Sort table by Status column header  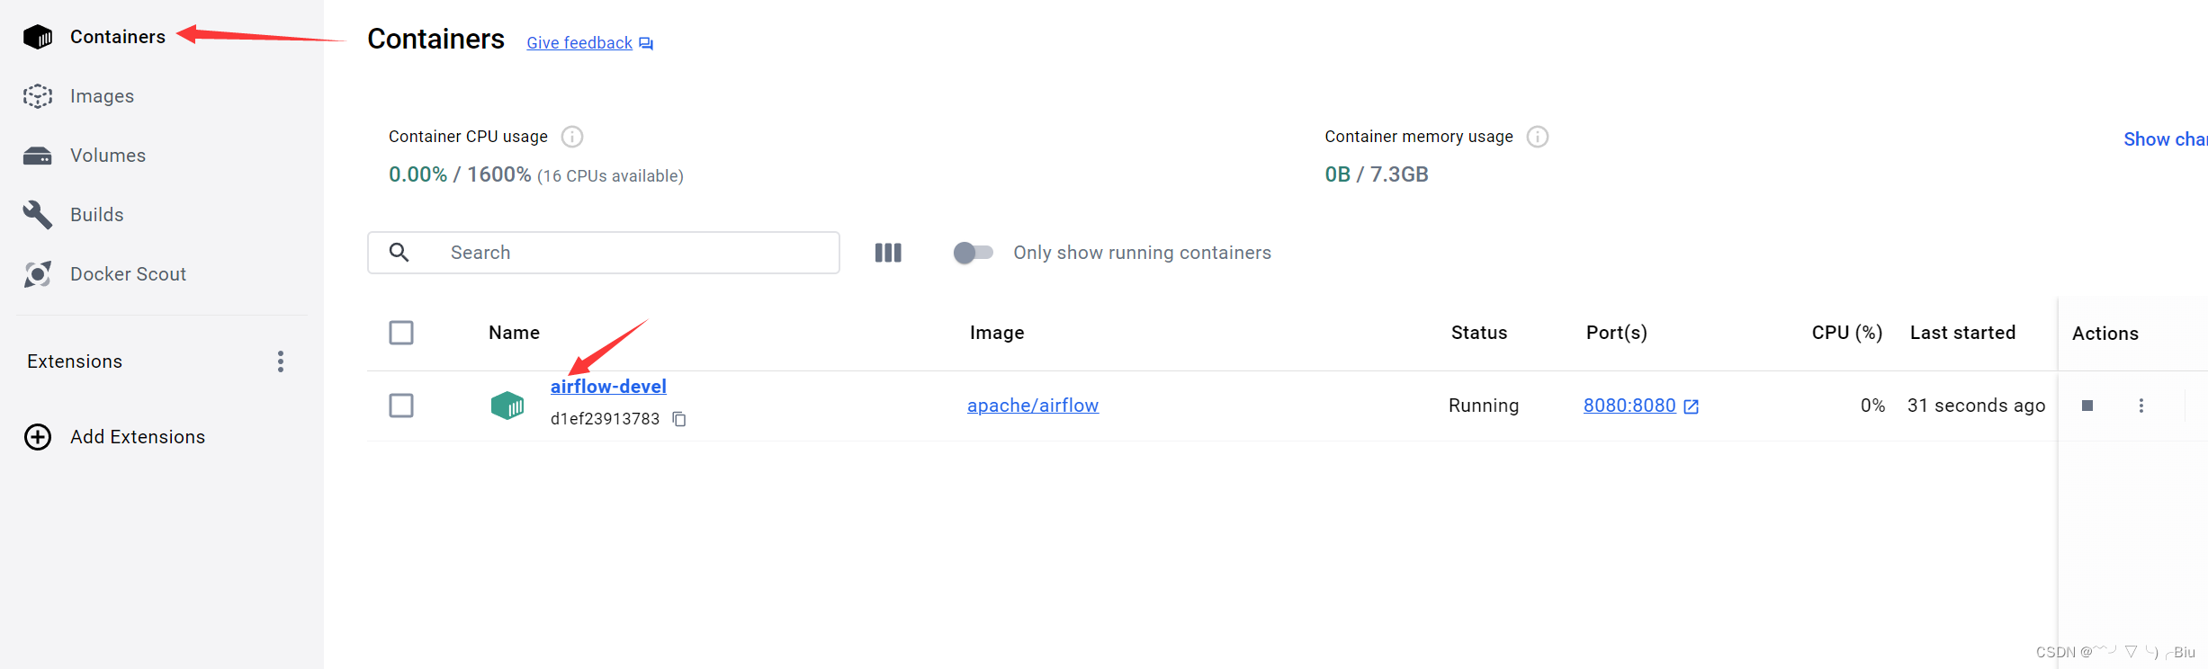[1479, 333]
